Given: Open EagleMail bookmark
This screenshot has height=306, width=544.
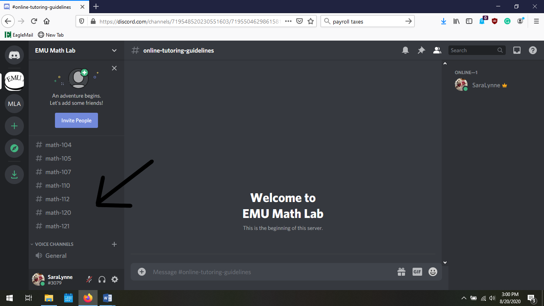Looking at the screenshot, I should pyautogui.click(x=19, y=35).
